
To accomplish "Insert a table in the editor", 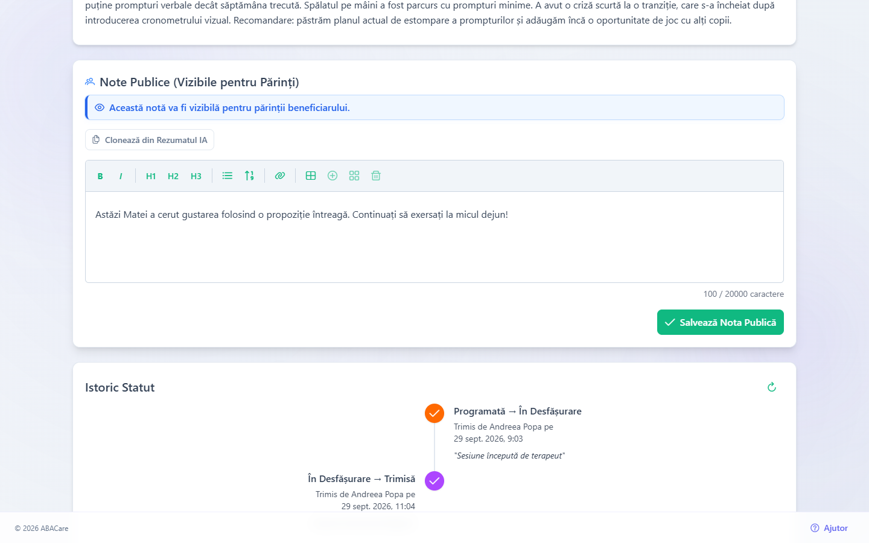I will [311, 176].
